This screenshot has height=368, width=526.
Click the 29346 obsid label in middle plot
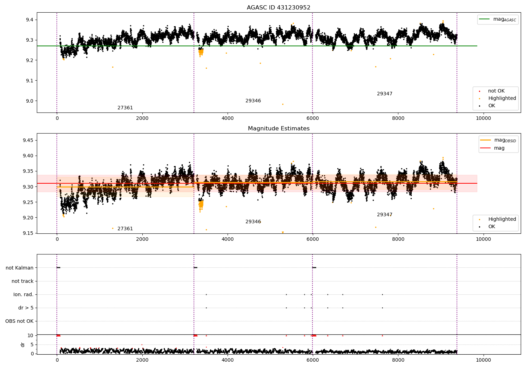tap(253, 222)
